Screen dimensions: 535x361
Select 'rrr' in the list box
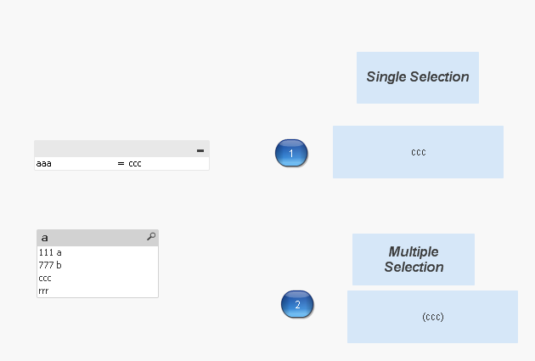pyautogui.click(x=43, y=290)
